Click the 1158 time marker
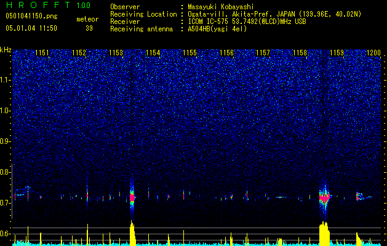Image resolution: width=387 pixels, height=246 pixels. (x=300, y=53)
